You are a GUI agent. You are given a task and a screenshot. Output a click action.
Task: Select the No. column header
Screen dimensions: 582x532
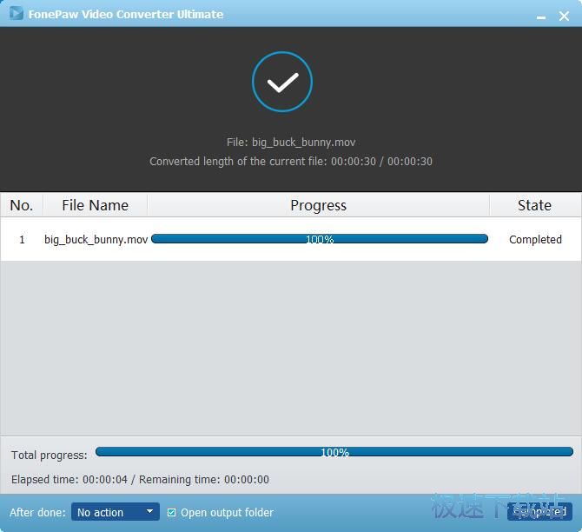coord(22,205)
